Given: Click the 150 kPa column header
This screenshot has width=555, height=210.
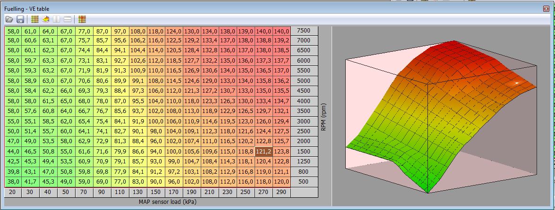Looking at the screenshot, I should pos(156,192).
